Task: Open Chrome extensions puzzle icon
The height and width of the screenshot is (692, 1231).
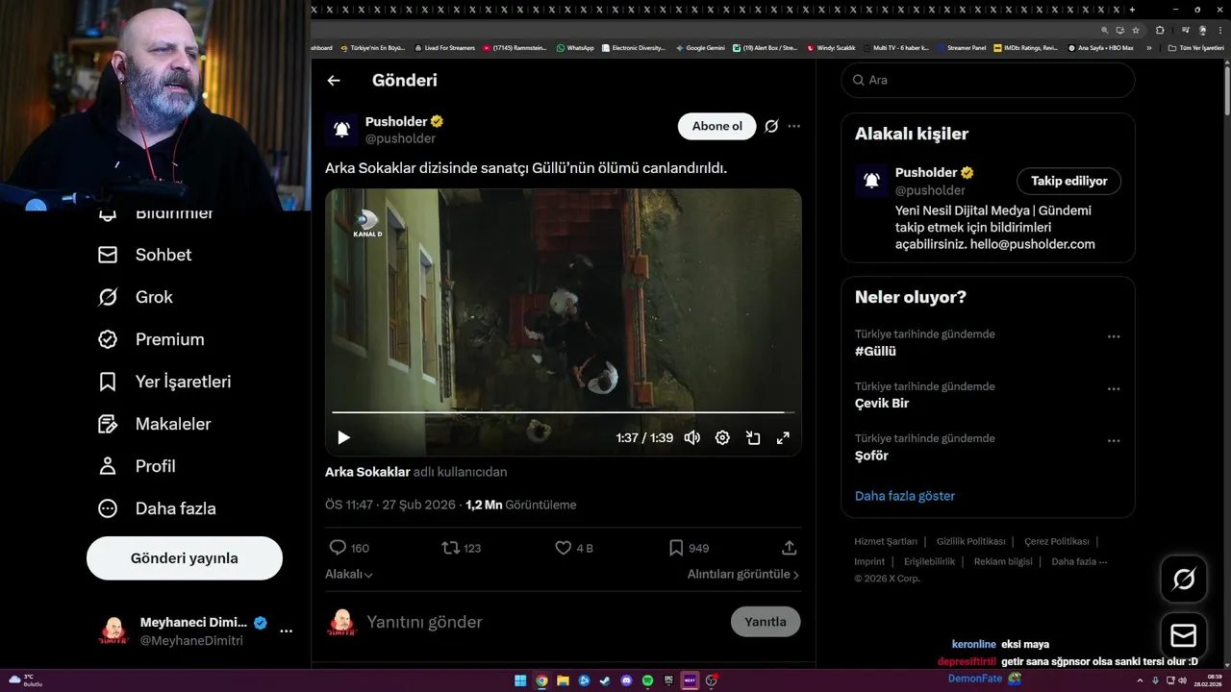Action: pyautogui.click(x=1160, y=30)
